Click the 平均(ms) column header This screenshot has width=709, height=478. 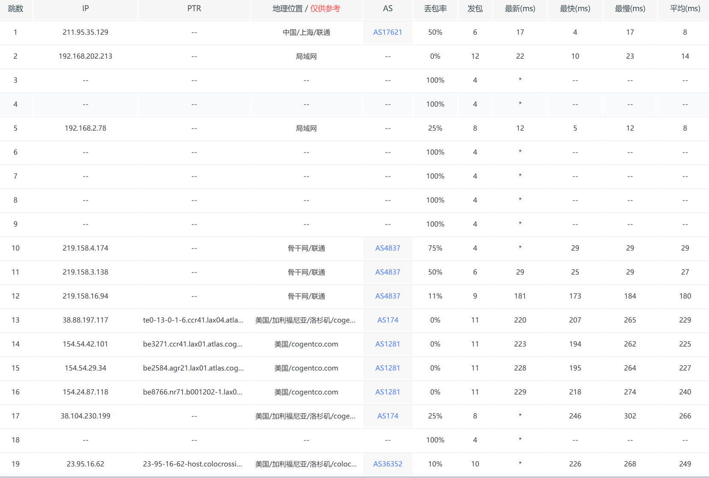pos(684,8)
